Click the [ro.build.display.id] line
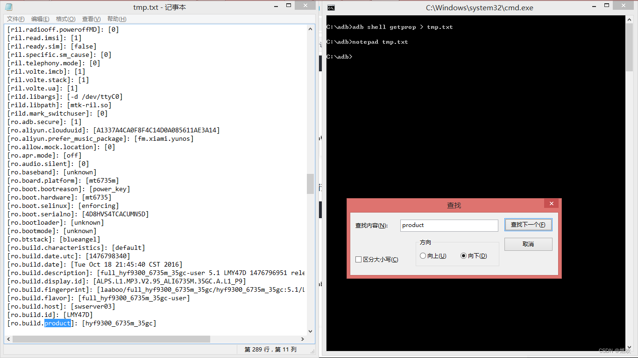 click(127, 281)
